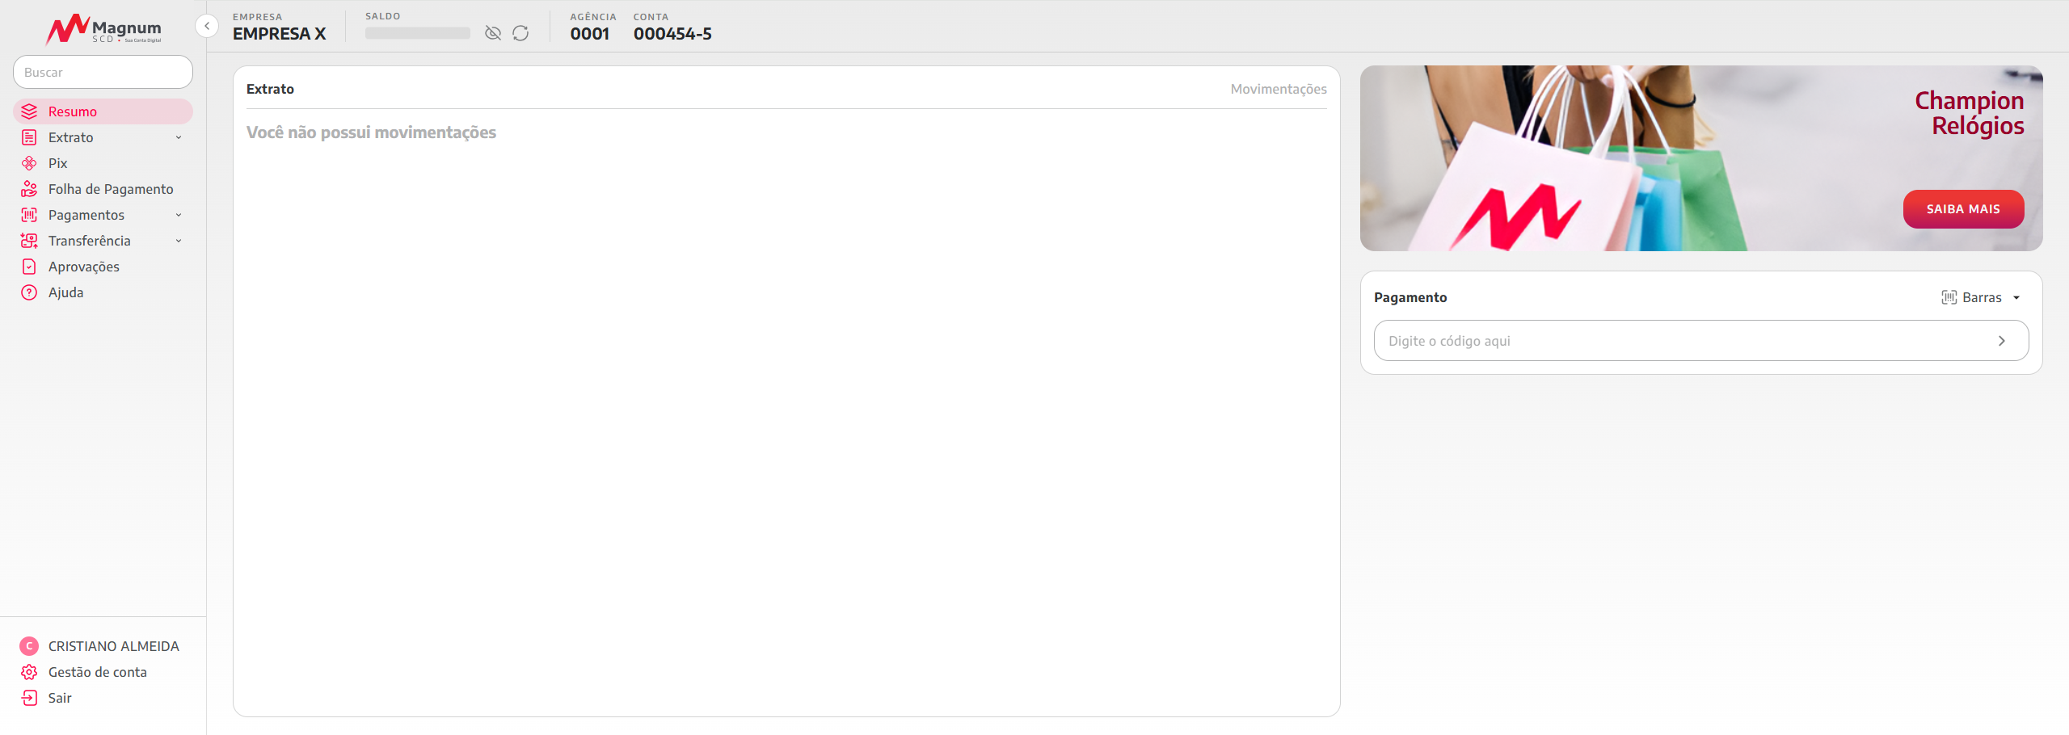
Task: Expand the Transferência submenu chevron
Action: click(x=179, y=241)
